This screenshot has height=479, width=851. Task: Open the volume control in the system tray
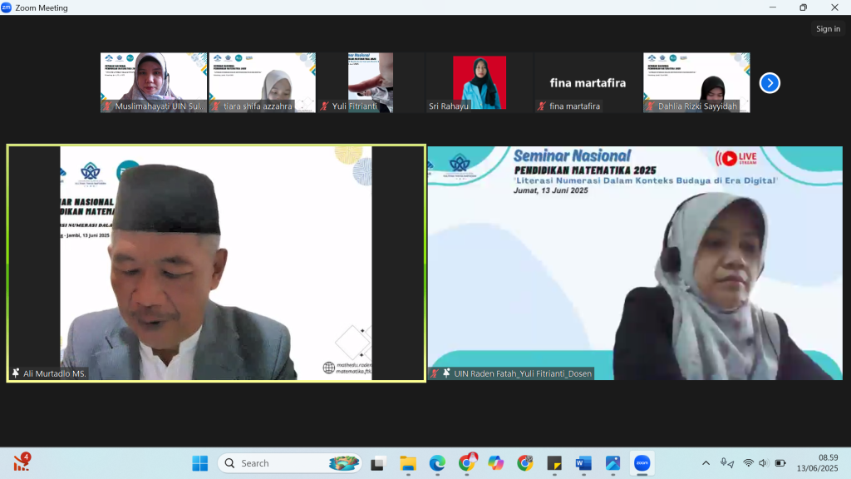coord(764,463)
